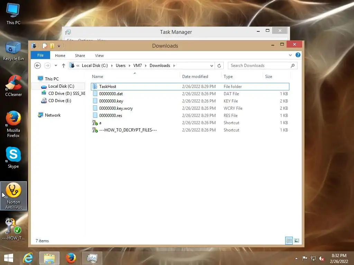Go back with the Back arrow
Viewport: 354px width, 265px height.
[37, 66]
